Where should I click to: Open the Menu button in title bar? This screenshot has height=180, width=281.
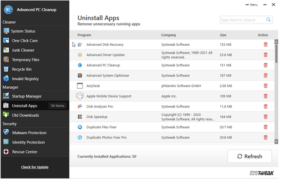[x=251, y=5]
